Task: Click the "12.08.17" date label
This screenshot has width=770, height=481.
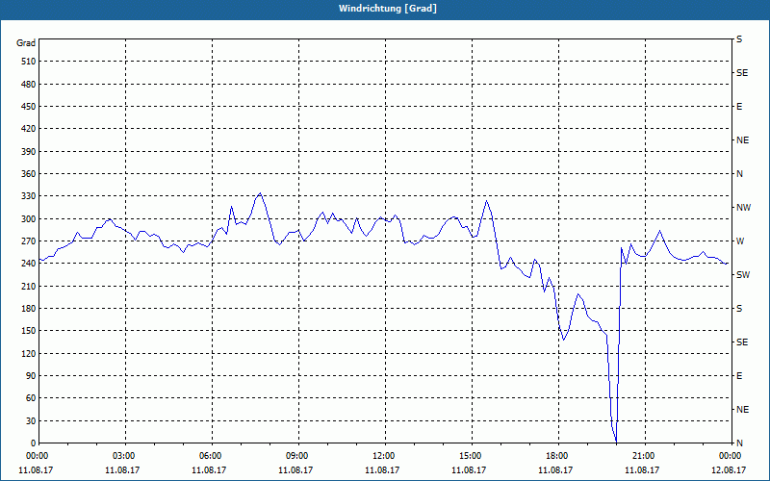Action: 729,470
